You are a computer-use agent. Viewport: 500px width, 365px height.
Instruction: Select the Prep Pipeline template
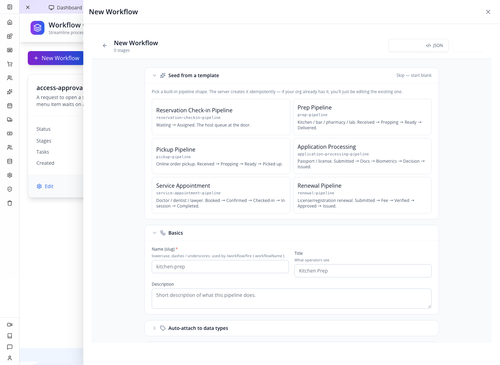click(x=362, y=117)
